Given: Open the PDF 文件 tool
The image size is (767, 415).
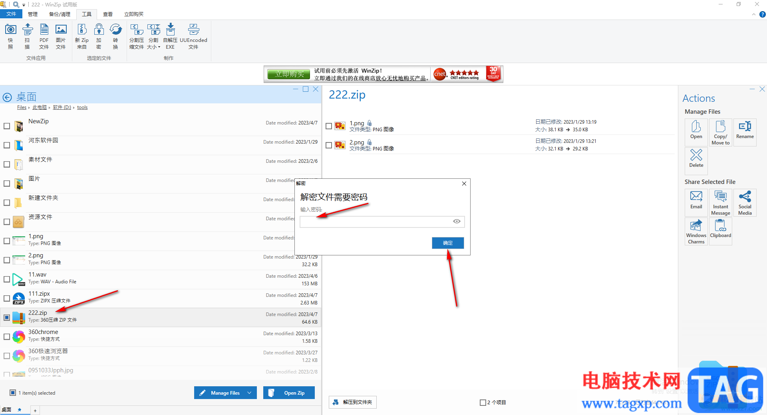Looking at the screenshot, I should [x=44, y=36].
